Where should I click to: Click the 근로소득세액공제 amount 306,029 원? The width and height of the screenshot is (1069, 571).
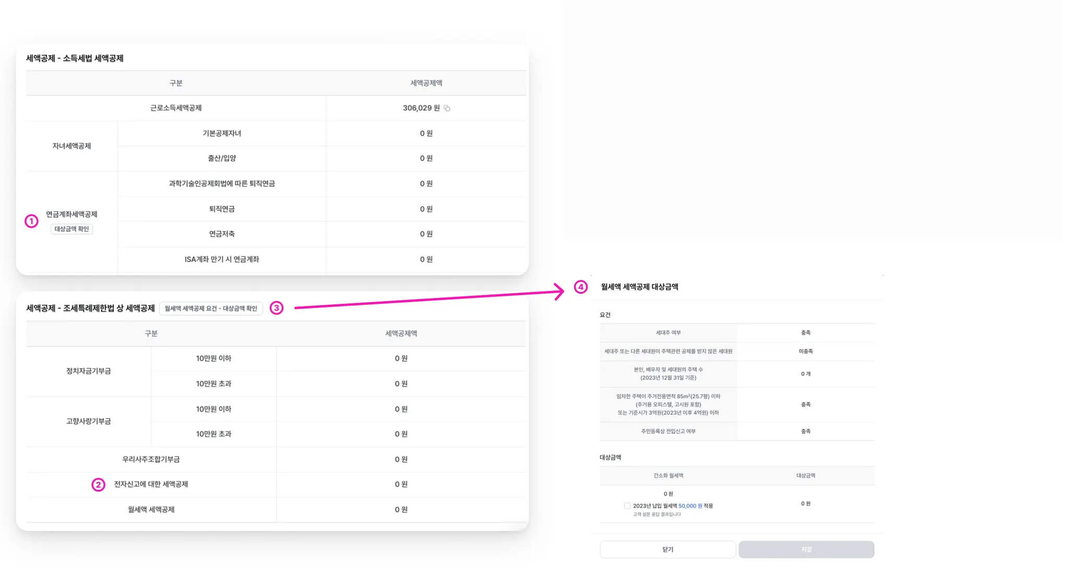click(421, 108)
